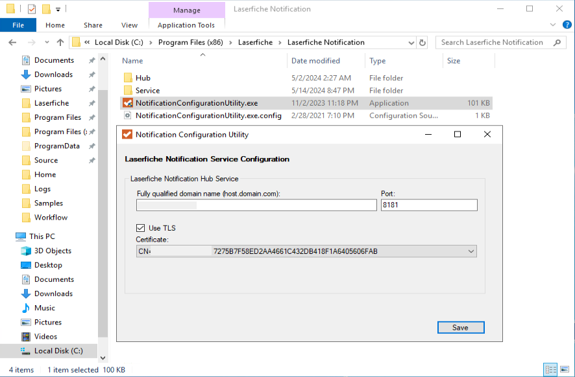Go up one folder level arrow
Image resolution: width=575 pixels, height=377 pixels.
(60, 43)
